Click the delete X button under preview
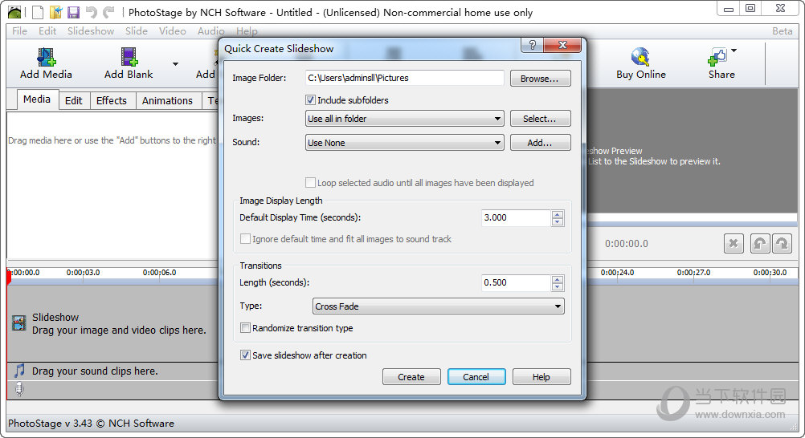The width and height of the screenshot is (805, 438). pyautogui.click(x=733, y=244)
